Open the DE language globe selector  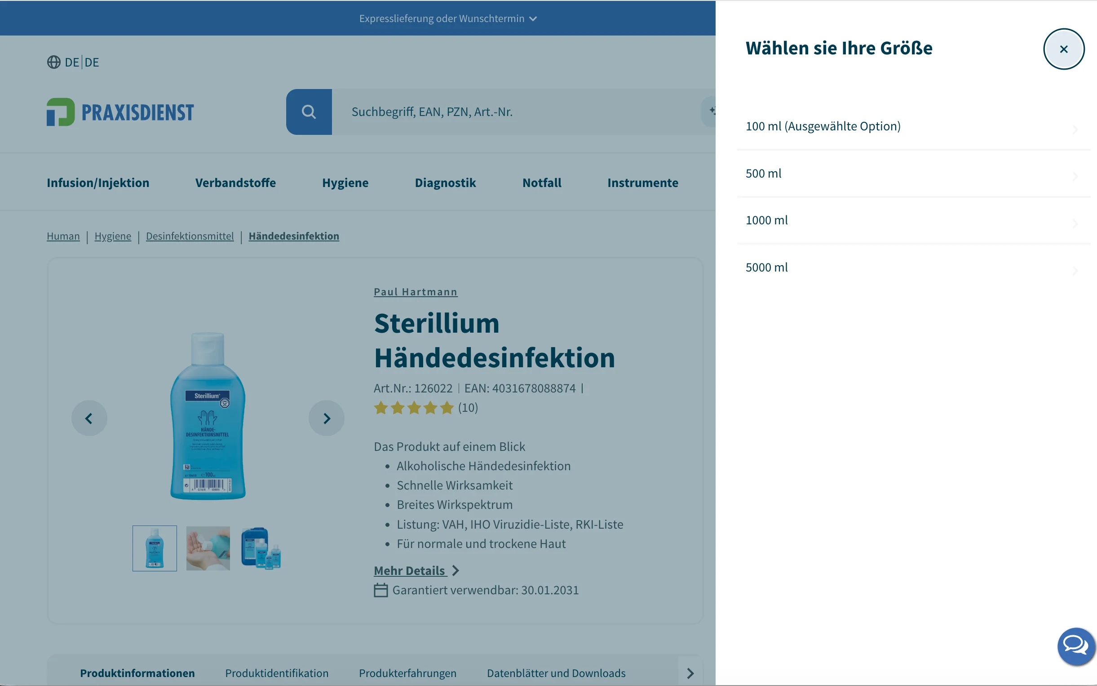pos(73,62)
